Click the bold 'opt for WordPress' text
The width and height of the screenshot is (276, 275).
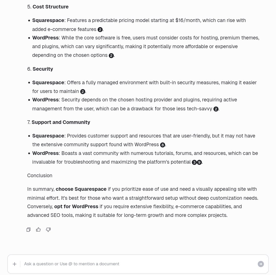click(x=76, y=207)
